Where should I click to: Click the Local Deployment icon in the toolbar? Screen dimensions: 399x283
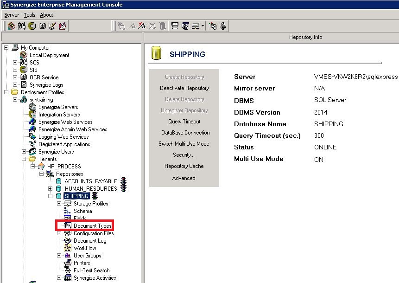(x=11, y=26)
